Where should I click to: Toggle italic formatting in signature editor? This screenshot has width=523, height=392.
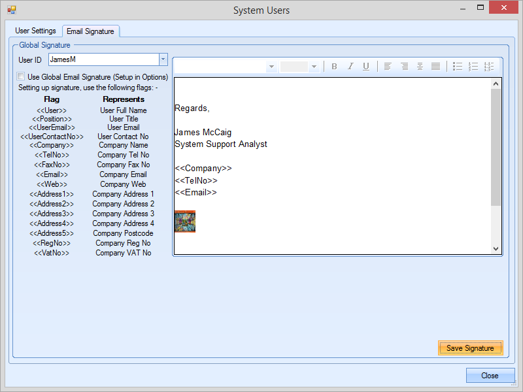click(x=350, y=67)
